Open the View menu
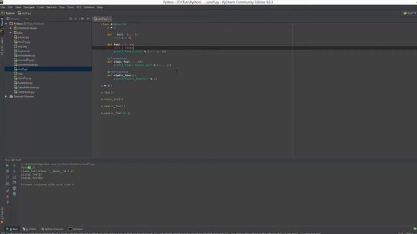Image resolution: width=417 pixels, height=234 pixels. click(18, 7)
